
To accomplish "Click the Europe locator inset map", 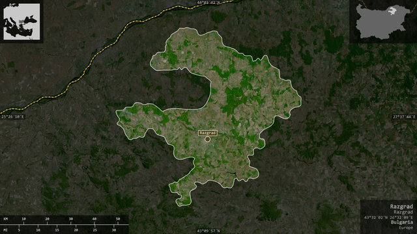I will click(x=22, y=21).
